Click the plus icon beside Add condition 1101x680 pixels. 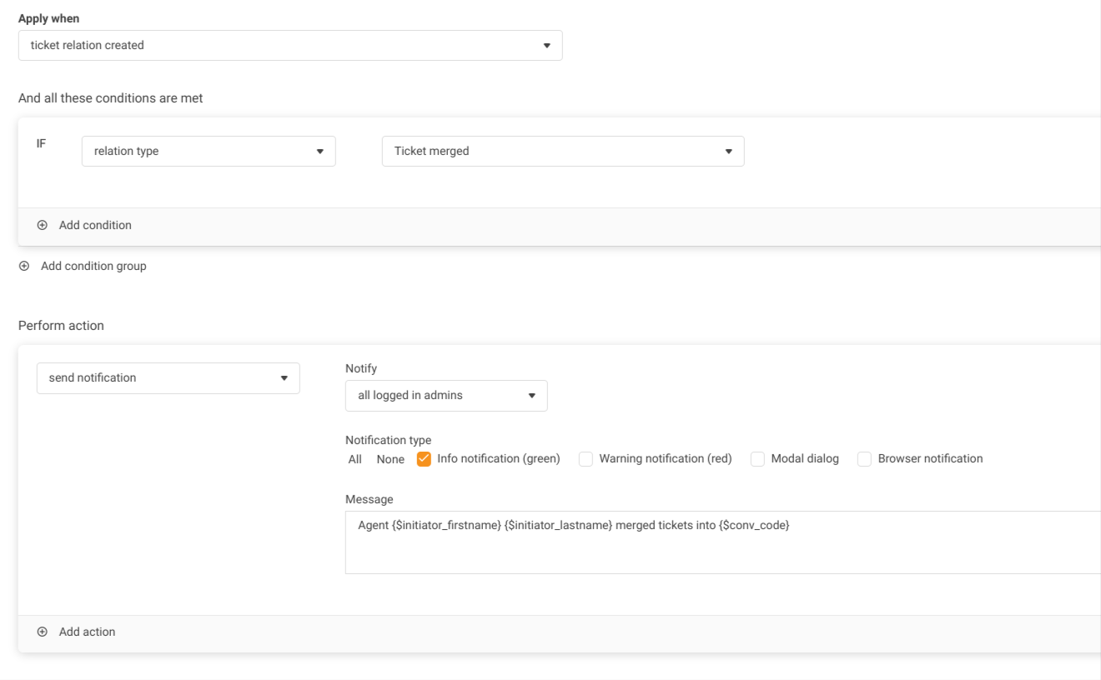click(43, 225)
